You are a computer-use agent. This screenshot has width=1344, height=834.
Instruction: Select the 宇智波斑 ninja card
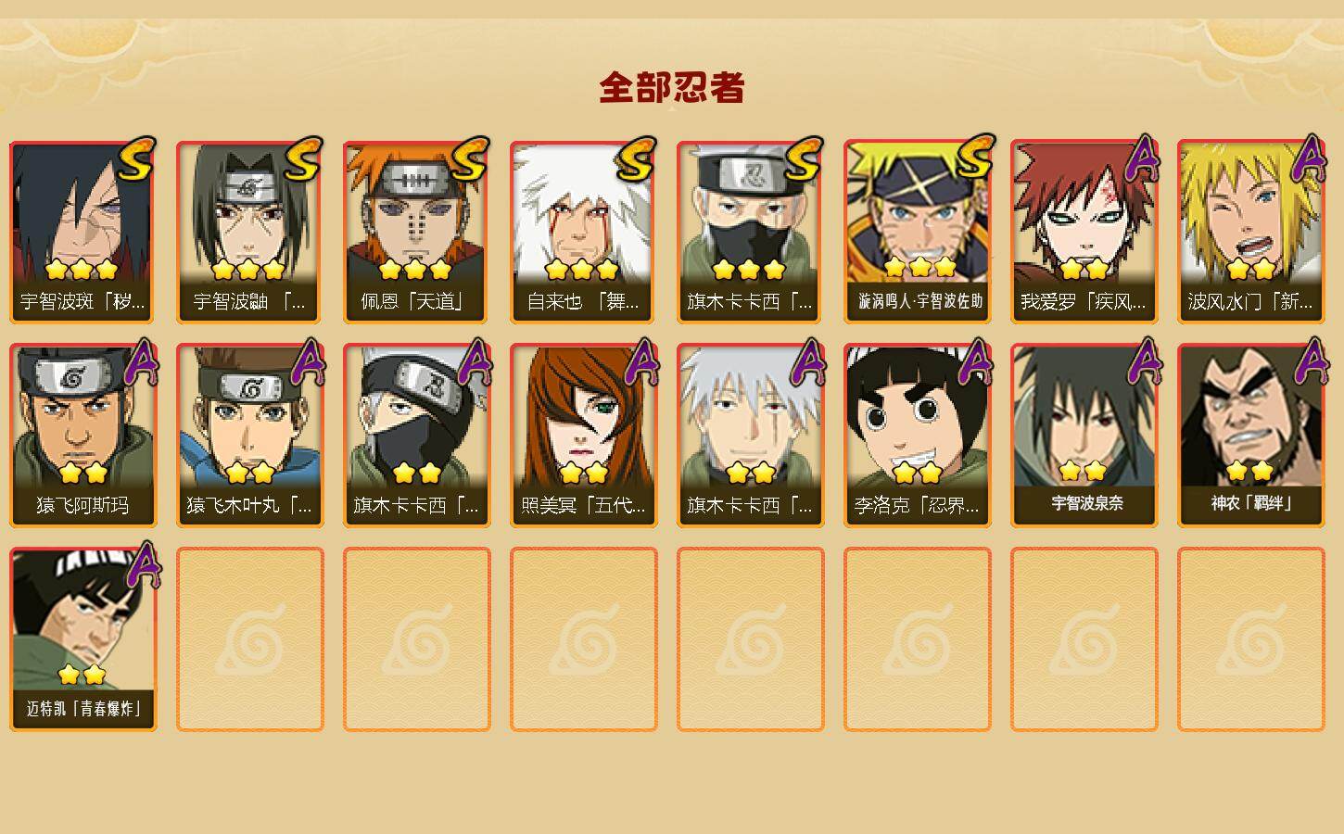(x=83, y=232)
